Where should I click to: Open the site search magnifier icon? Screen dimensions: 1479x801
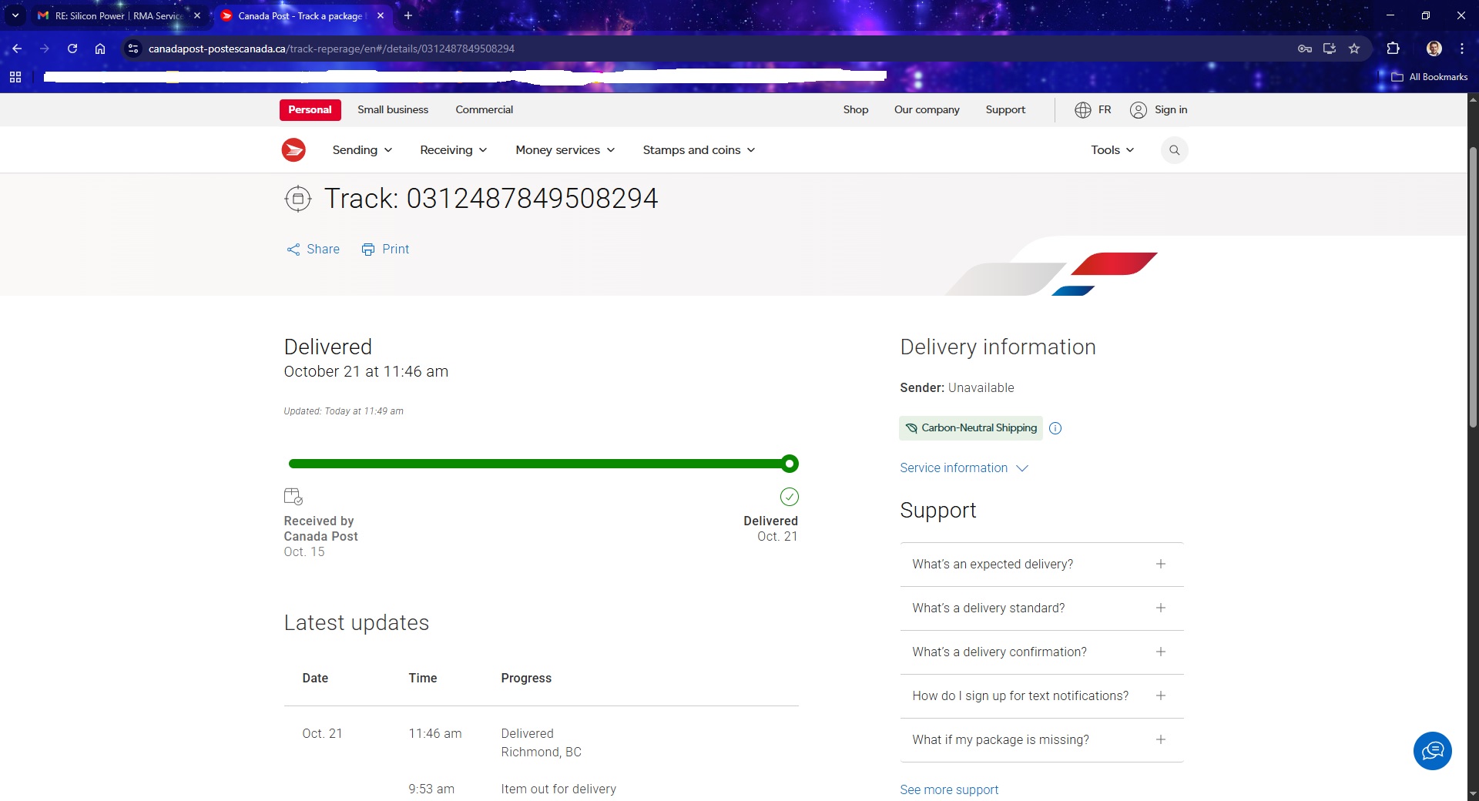point(1174,150)
